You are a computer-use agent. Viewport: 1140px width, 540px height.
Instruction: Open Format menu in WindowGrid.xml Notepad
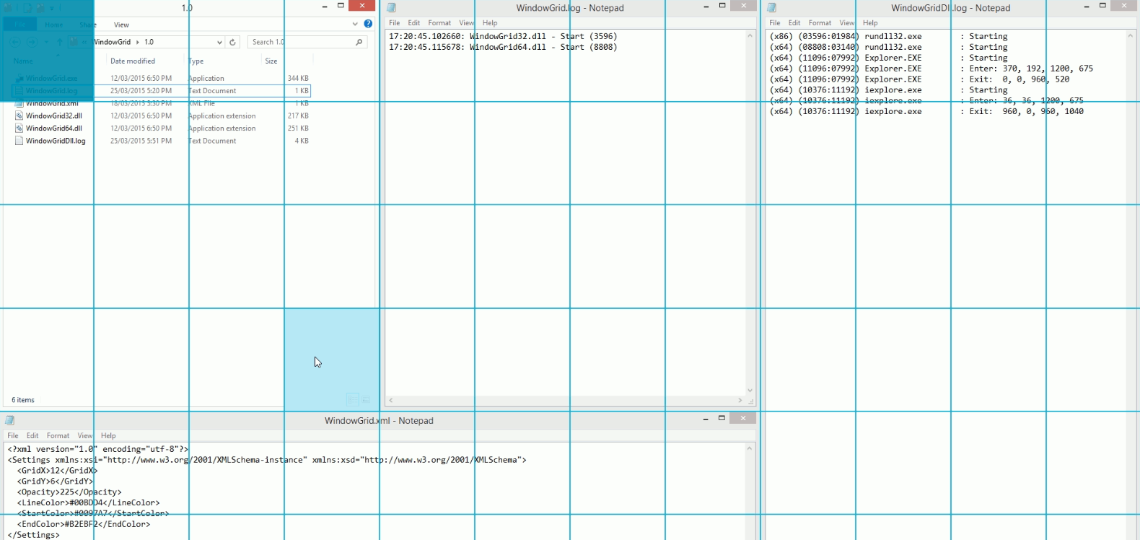coord(58,436)
